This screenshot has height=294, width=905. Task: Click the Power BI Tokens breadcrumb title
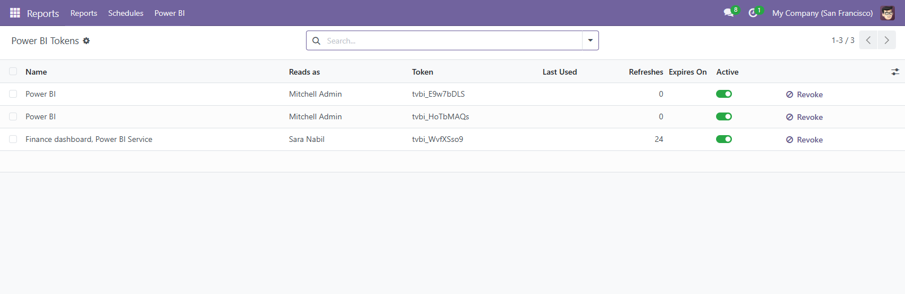tap(45, 41)
